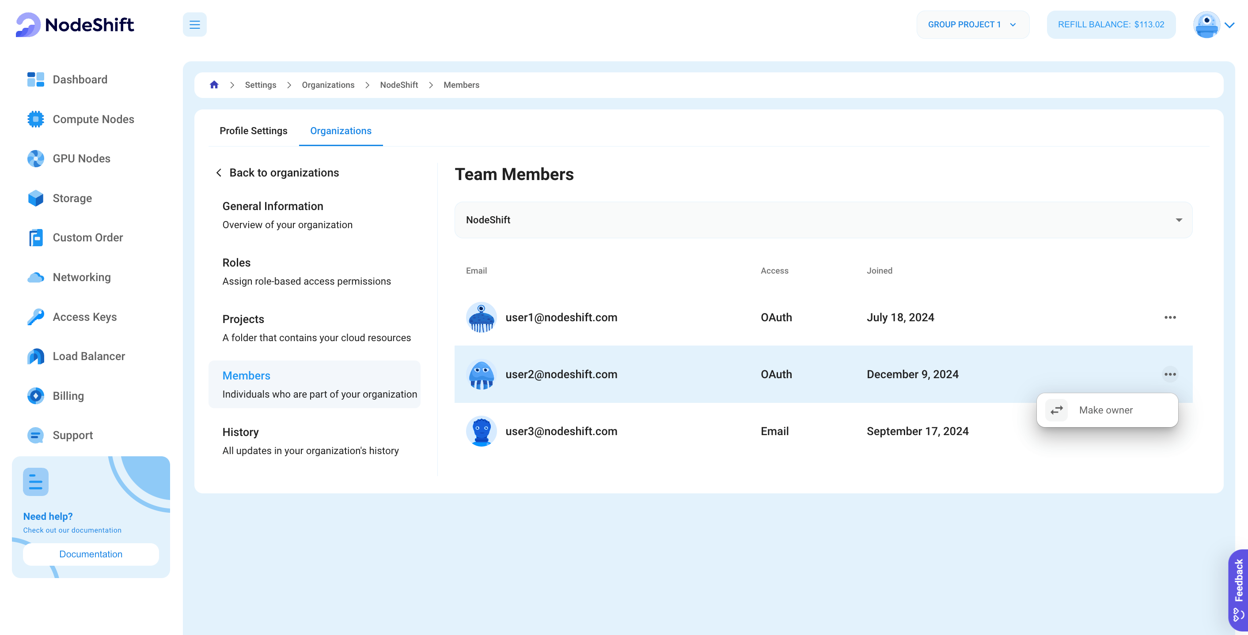This screenshot has width=1248, height=635.
Task: Click the Storage cube icon
Action: (x=35, y=198)
